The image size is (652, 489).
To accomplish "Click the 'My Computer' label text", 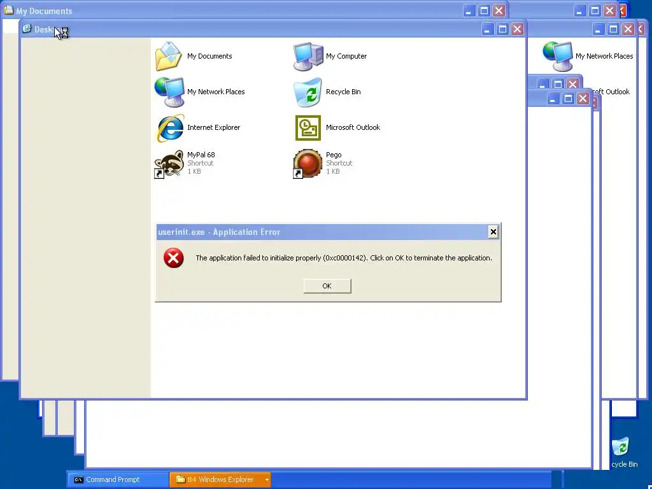I will tap(346, 56).
